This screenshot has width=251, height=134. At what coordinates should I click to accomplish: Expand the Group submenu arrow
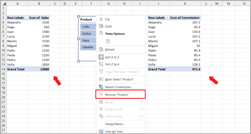click(x=142, y=102)
